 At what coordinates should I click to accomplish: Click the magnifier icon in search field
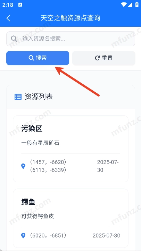pyautogui.click(x=14, y=39)
